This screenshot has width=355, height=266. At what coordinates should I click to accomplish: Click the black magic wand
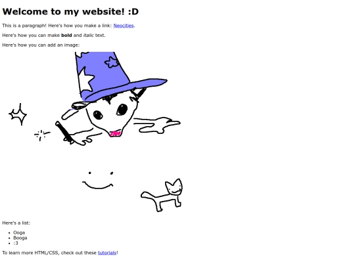pos(64,132)
